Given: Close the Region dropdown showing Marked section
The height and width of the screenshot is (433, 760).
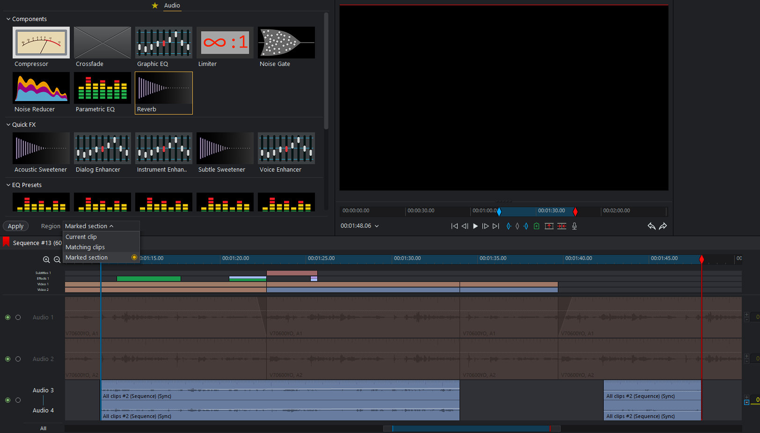Looking at the screenshot, I should 101,226.
